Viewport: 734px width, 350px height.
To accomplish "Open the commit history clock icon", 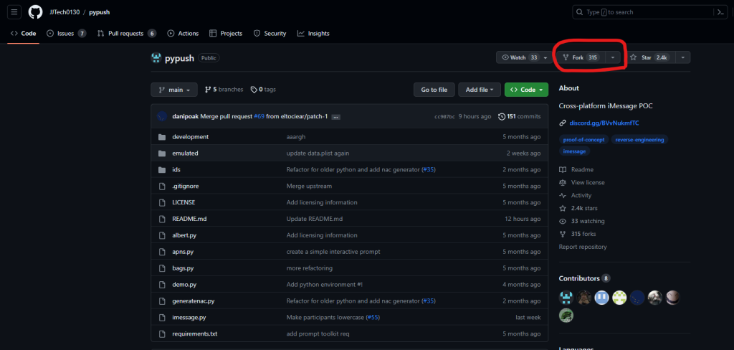I will 502,116.
